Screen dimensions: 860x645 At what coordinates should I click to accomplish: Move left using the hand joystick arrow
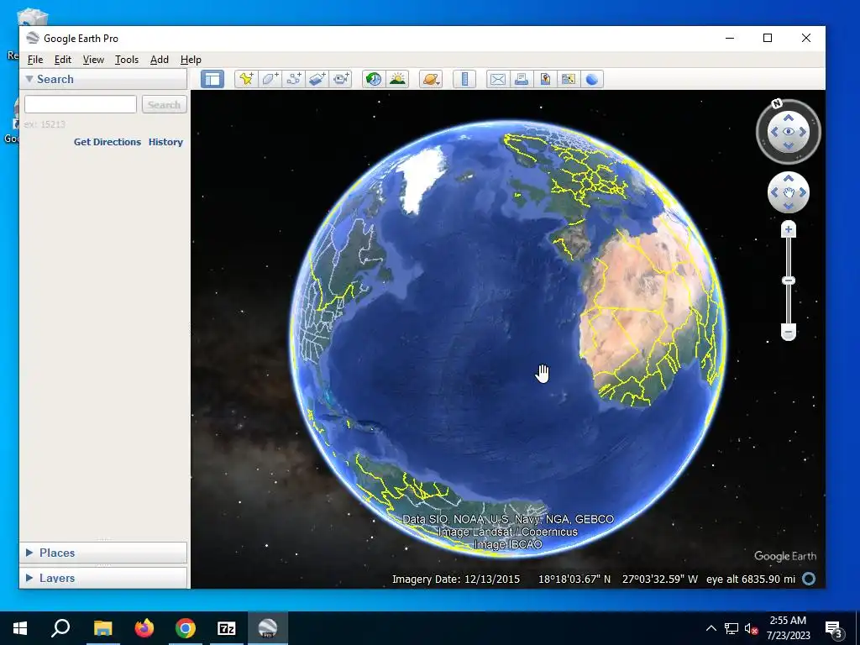(x=774, y=192)
